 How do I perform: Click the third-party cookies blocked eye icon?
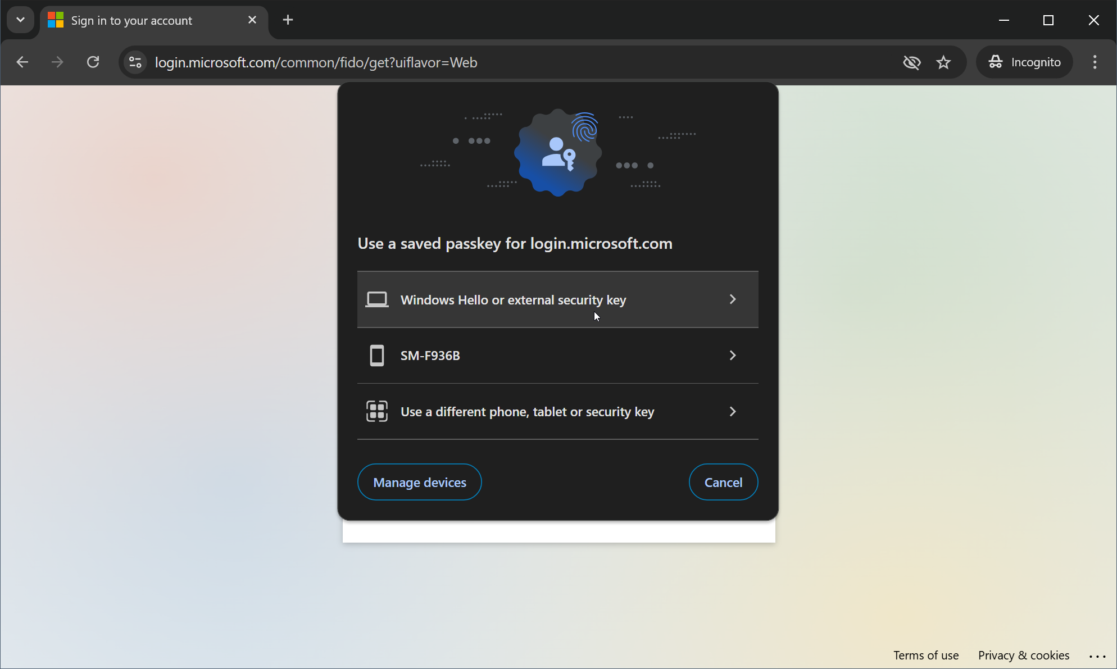click(x=911, y=62)
